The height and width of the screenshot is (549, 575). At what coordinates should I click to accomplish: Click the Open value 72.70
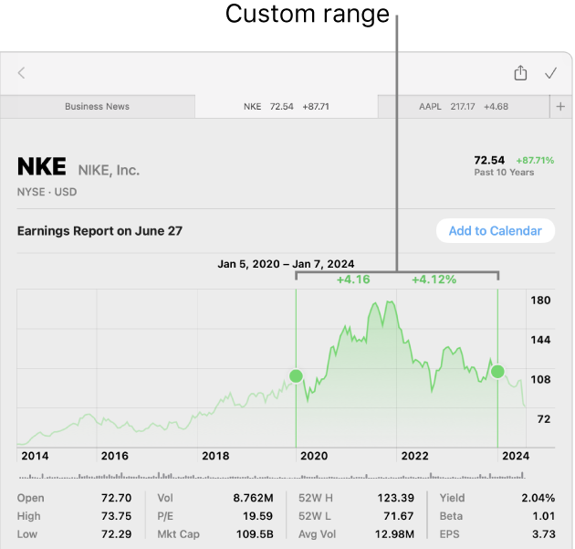(x=116, y=498)
